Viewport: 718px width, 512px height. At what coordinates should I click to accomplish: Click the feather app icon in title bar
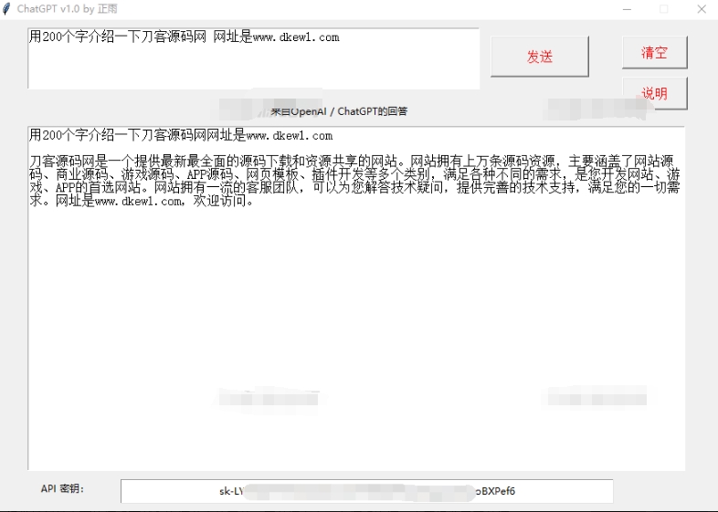pos(6,9)
